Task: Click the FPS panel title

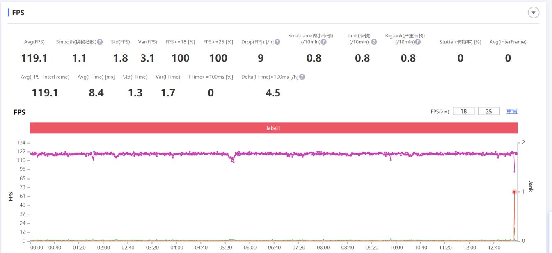Action: pyautogui.click(x=18, y=13)
